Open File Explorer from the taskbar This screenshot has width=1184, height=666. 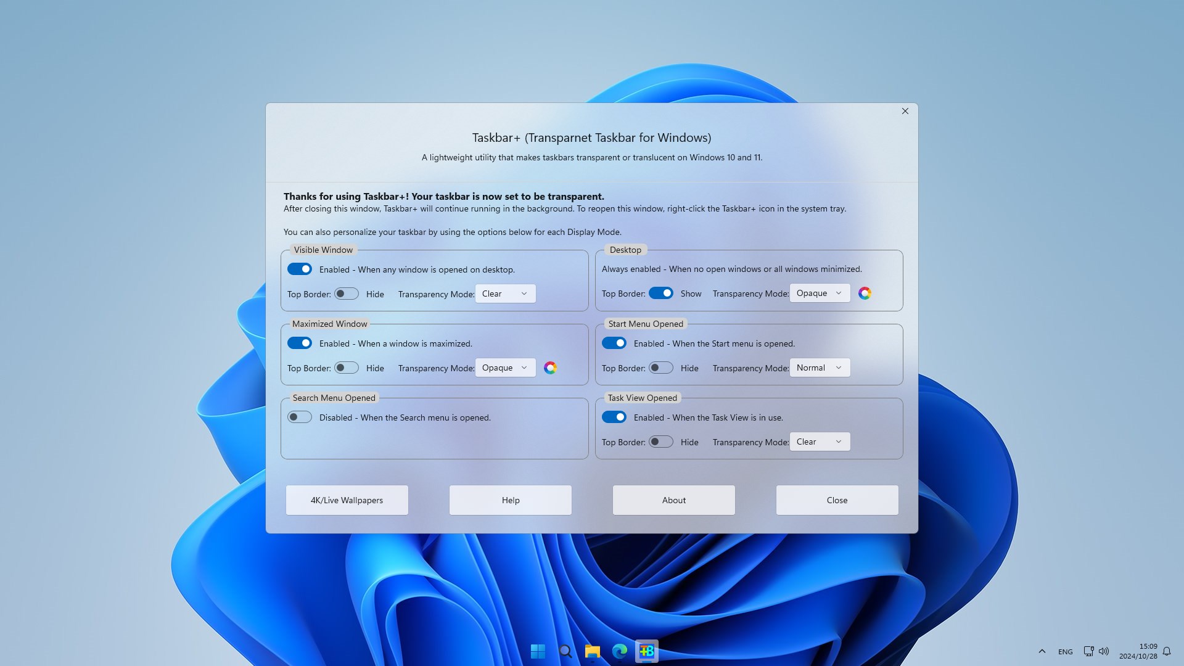point(592,651)
